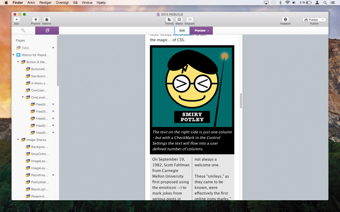
Task: Select the purple pages sidebar tab
Action: coord(47,30)
